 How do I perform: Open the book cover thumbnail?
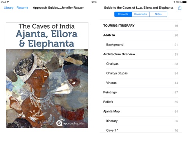pyautogui.click(x=47, y=75)
